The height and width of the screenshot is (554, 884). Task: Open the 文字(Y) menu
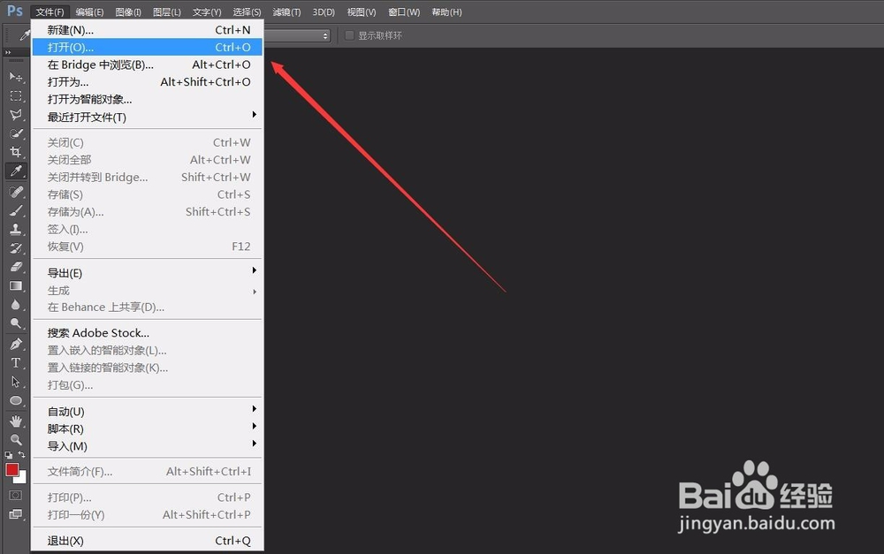pyautogui.click(x=207, y=11)
